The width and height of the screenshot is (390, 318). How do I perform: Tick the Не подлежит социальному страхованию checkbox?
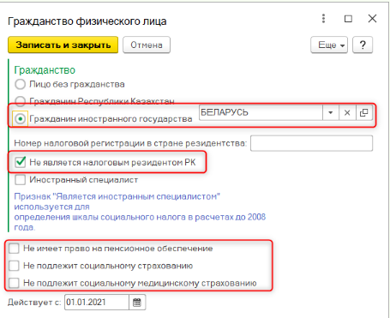pos(14,266)
